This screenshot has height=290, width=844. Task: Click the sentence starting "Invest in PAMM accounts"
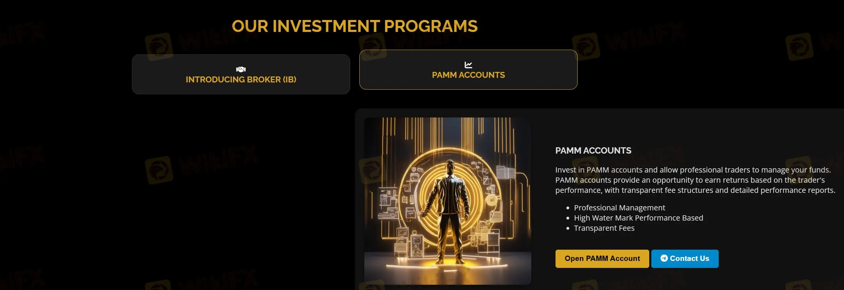[692, 170]
